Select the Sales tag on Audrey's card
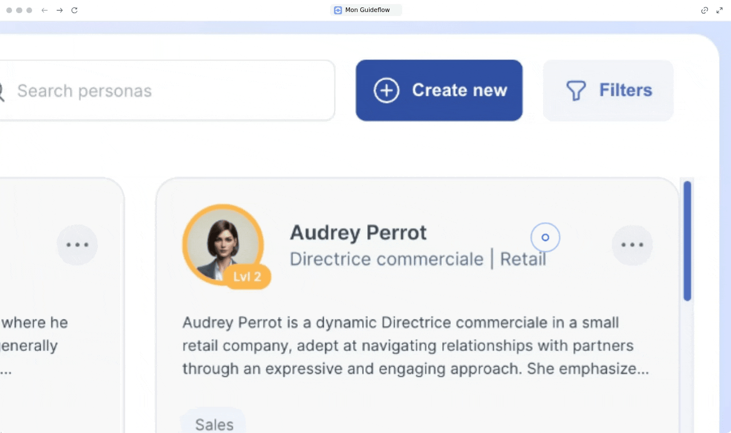The width and height of the screenshot is (731, 433). point(214,424)
